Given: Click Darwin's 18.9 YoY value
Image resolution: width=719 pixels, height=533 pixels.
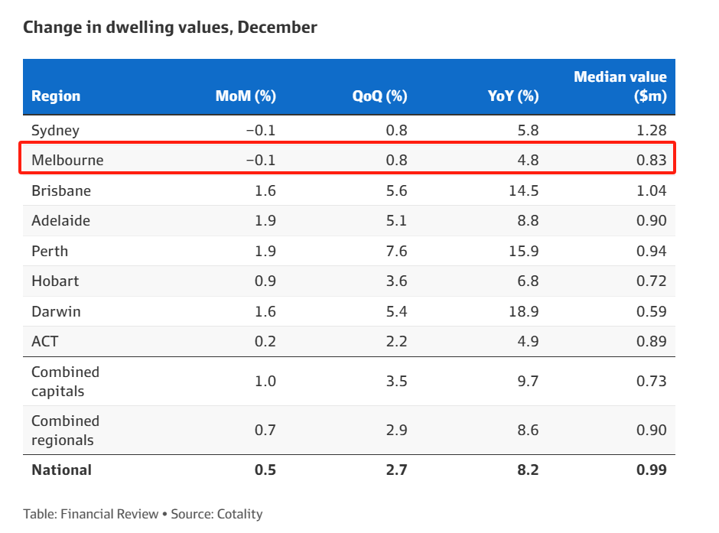Looking at the screenshot, I should (x=525, y=311).
